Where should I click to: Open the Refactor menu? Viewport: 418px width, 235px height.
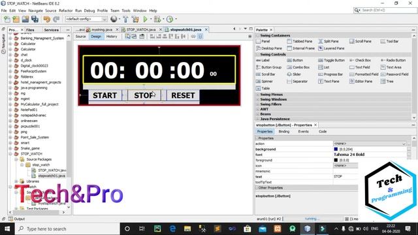tap(65, 10)
